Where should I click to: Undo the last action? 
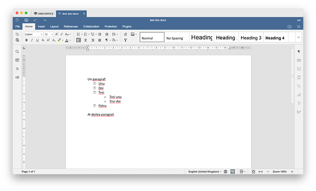click(35, 20)
